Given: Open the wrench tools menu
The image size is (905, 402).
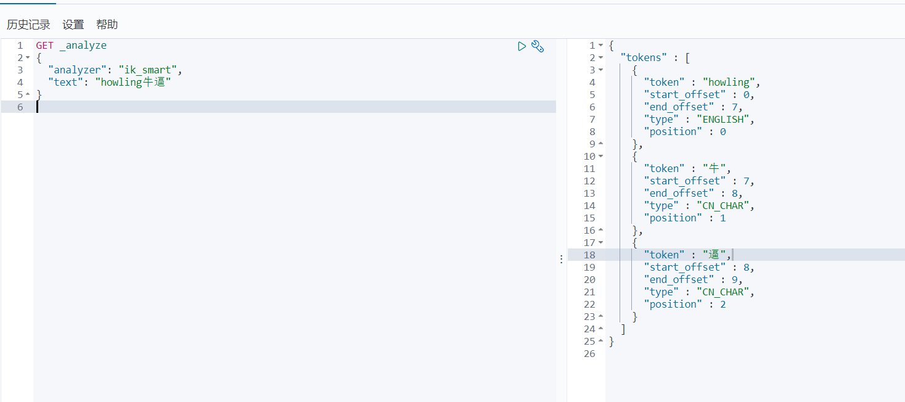Looking at the screenshot, I should [538, 46].
